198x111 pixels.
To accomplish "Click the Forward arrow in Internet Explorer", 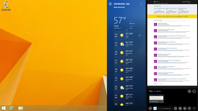I will [x=194, y=108].
